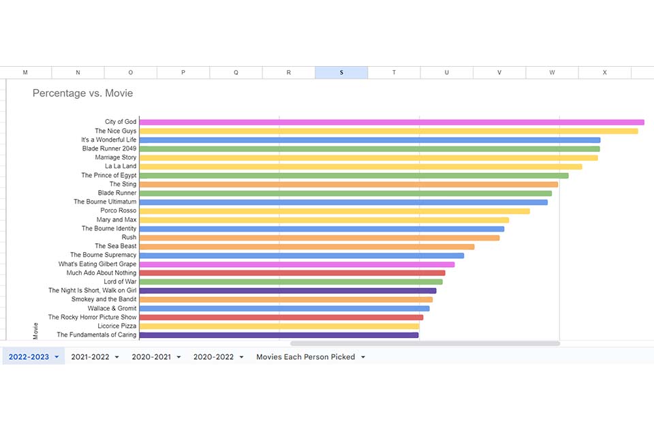
Task: Open the 2022-2023 sheet tab menu
Action: click(x=57, y=356)
